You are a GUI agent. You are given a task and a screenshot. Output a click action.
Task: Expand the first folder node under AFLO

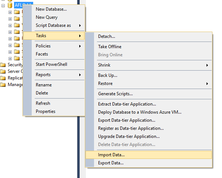10,12
